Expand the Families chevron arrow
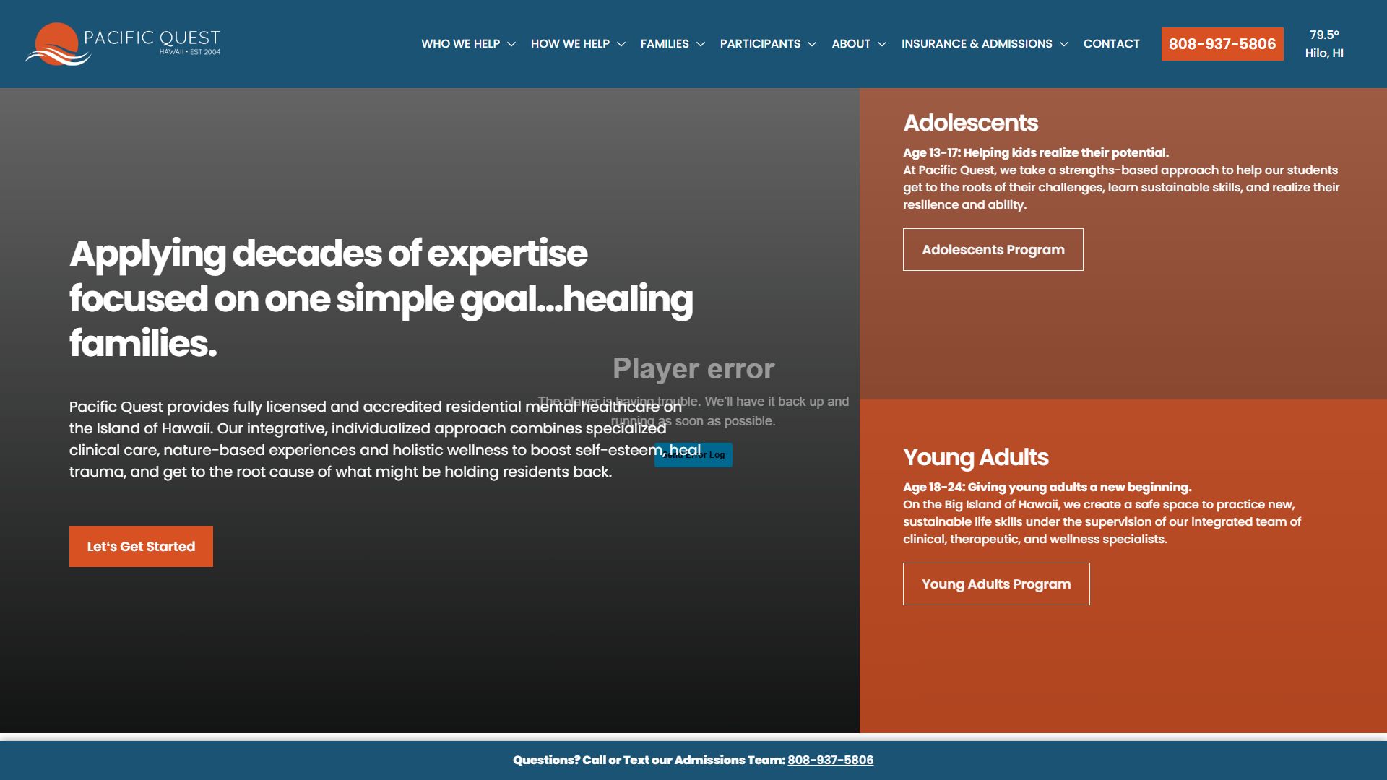The height and width of the screenshot is (780, 1387). tap(701, 44)
